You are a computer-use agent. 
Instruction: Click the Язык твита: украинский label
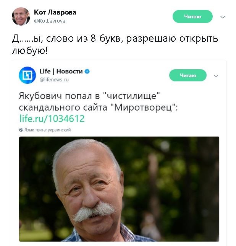tap(47, 130)
